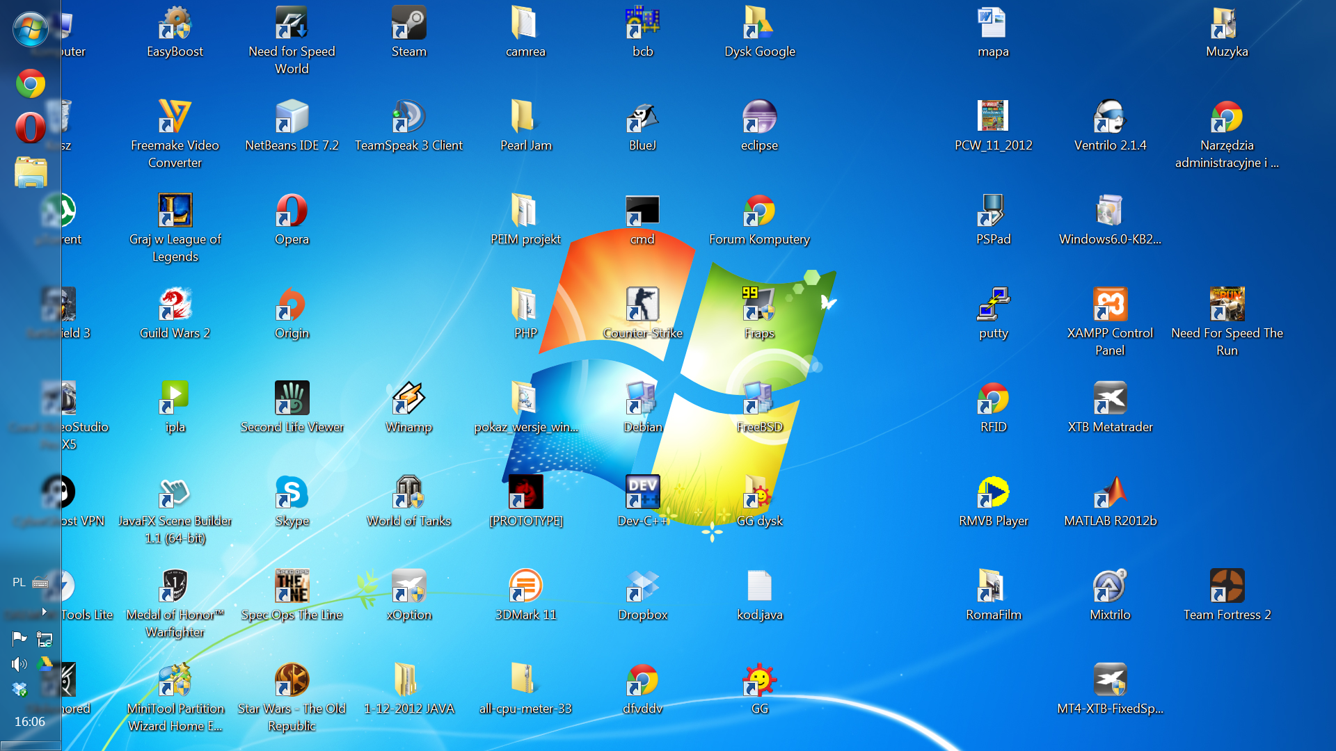Click the BlueJ shortcut

click(642, 126)
